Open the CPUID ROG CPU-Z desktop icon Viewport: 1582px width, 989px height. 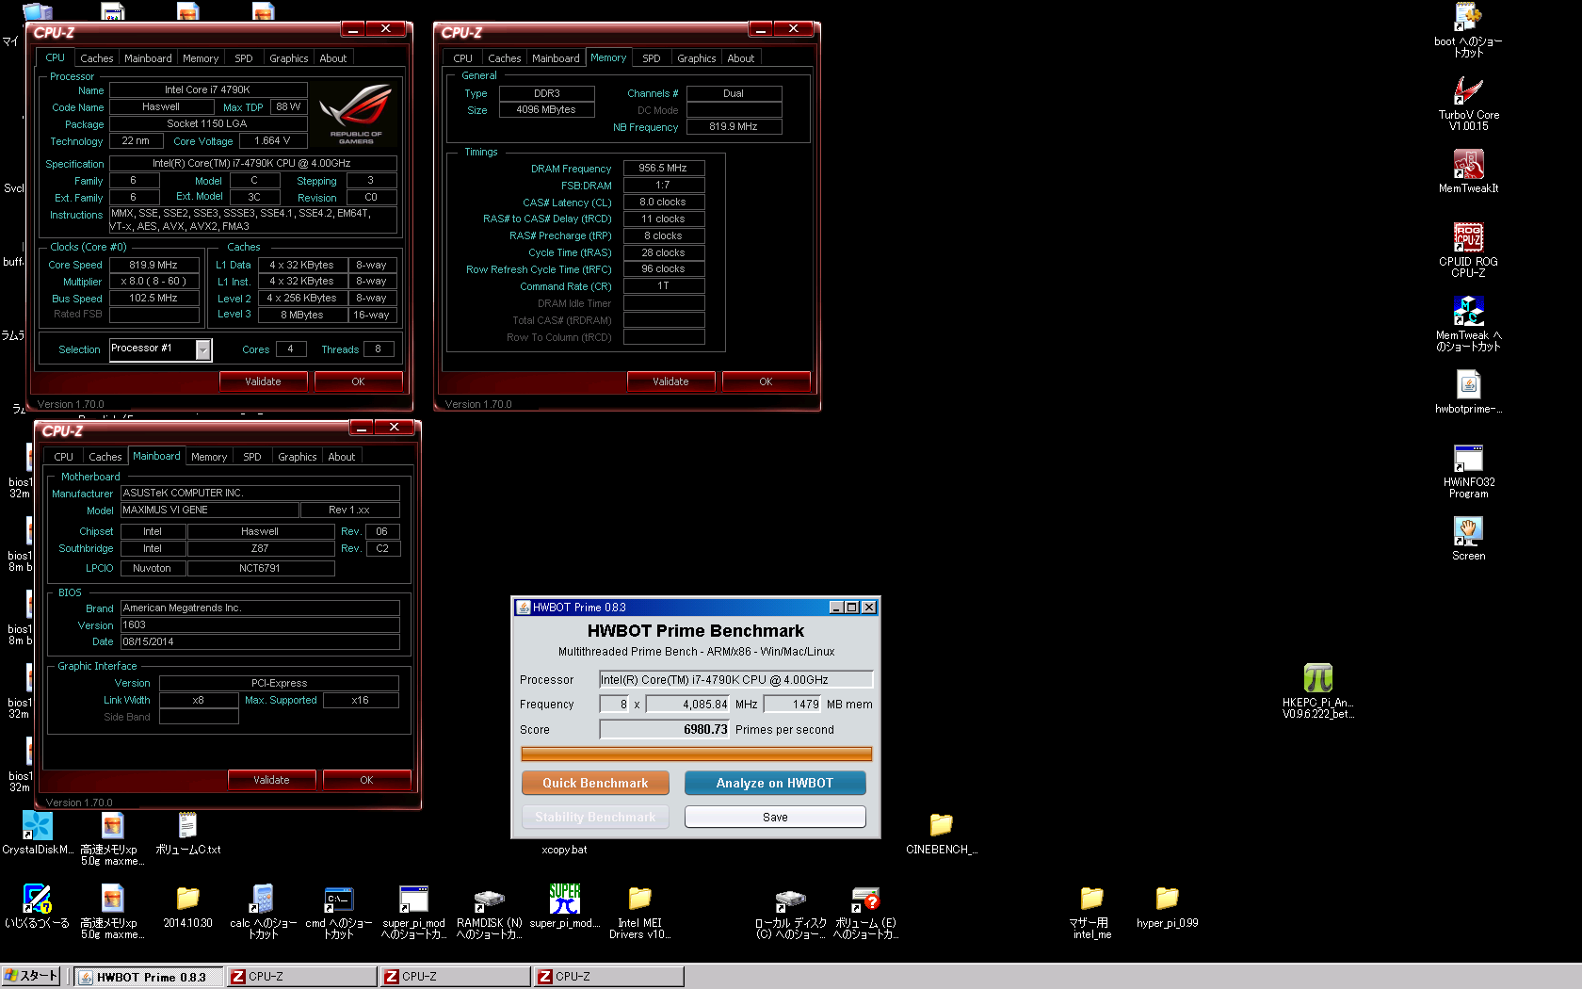pos(1468,237)
